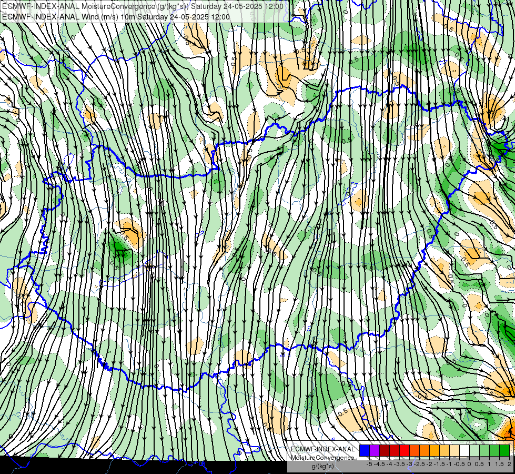This screenshot has width=515, height=474.
Task: Click the '-5' legend tick label
Action: coord(369,464)
